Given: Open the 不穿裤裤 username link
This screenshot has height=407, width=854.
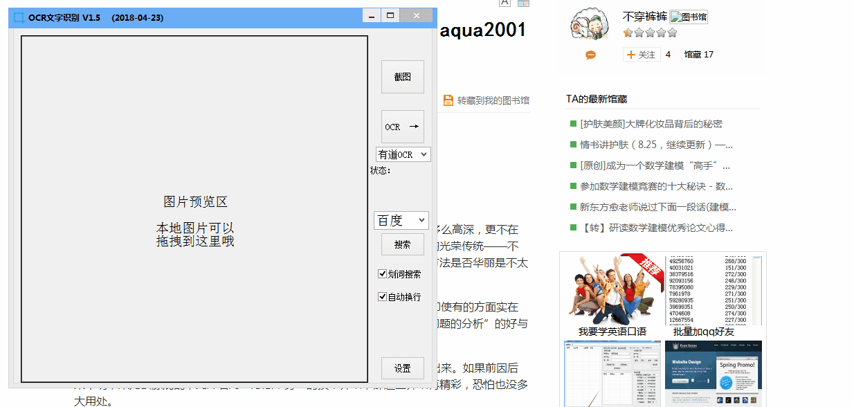Looking at the screenshot, I should tap(645, 17).
